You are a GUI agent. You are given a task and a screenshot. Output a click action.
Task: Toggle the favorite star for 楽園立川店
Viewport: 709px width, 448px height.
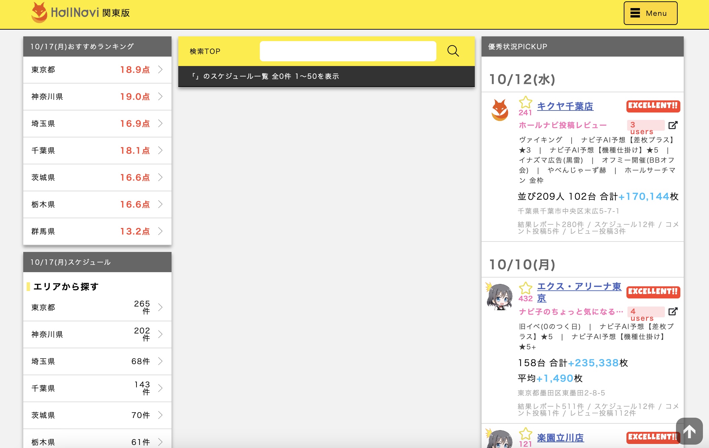click(x=526, y=434)
